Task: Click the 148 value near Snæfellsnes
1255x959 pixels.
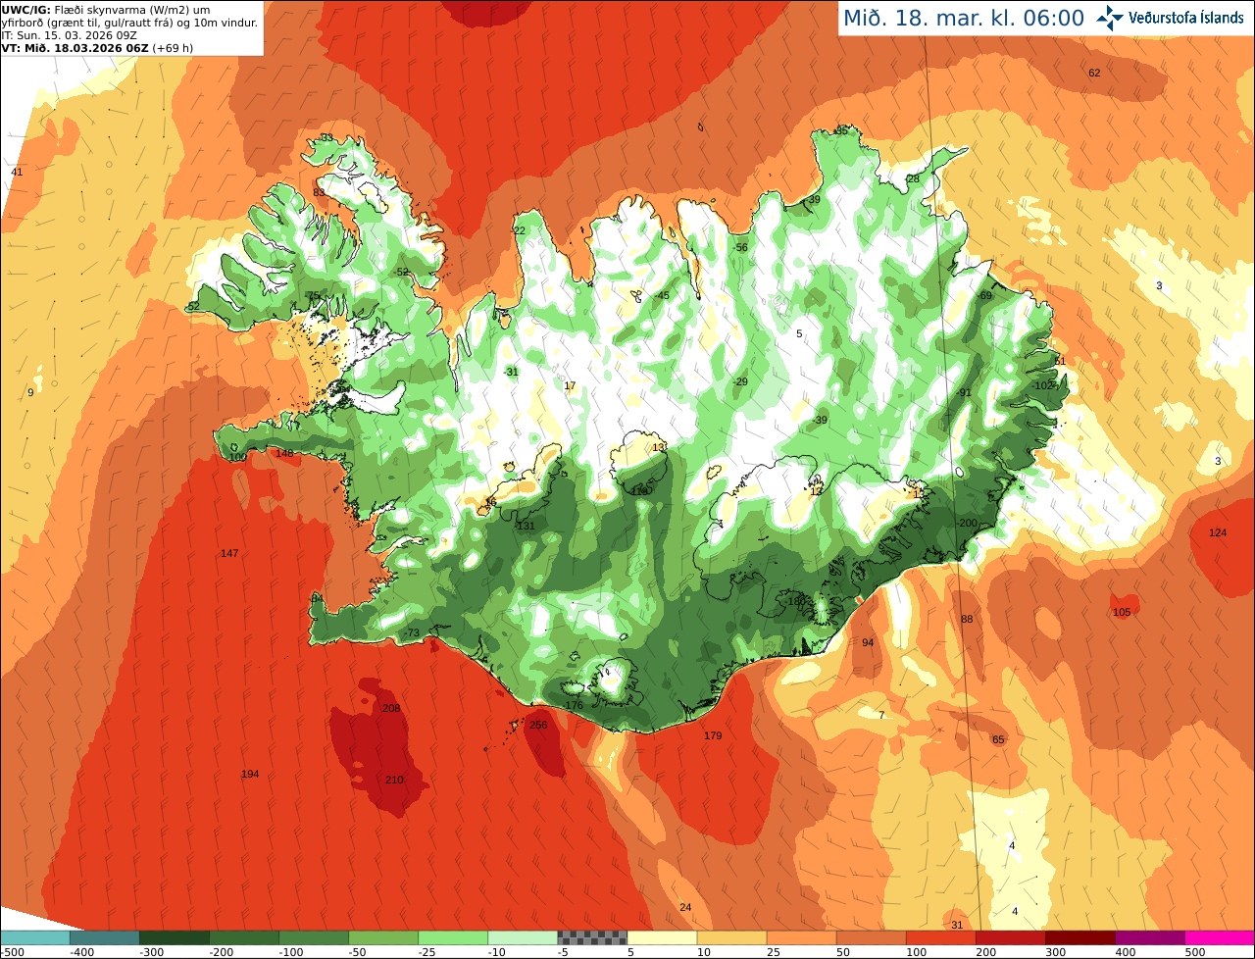Action: [284, 453]
